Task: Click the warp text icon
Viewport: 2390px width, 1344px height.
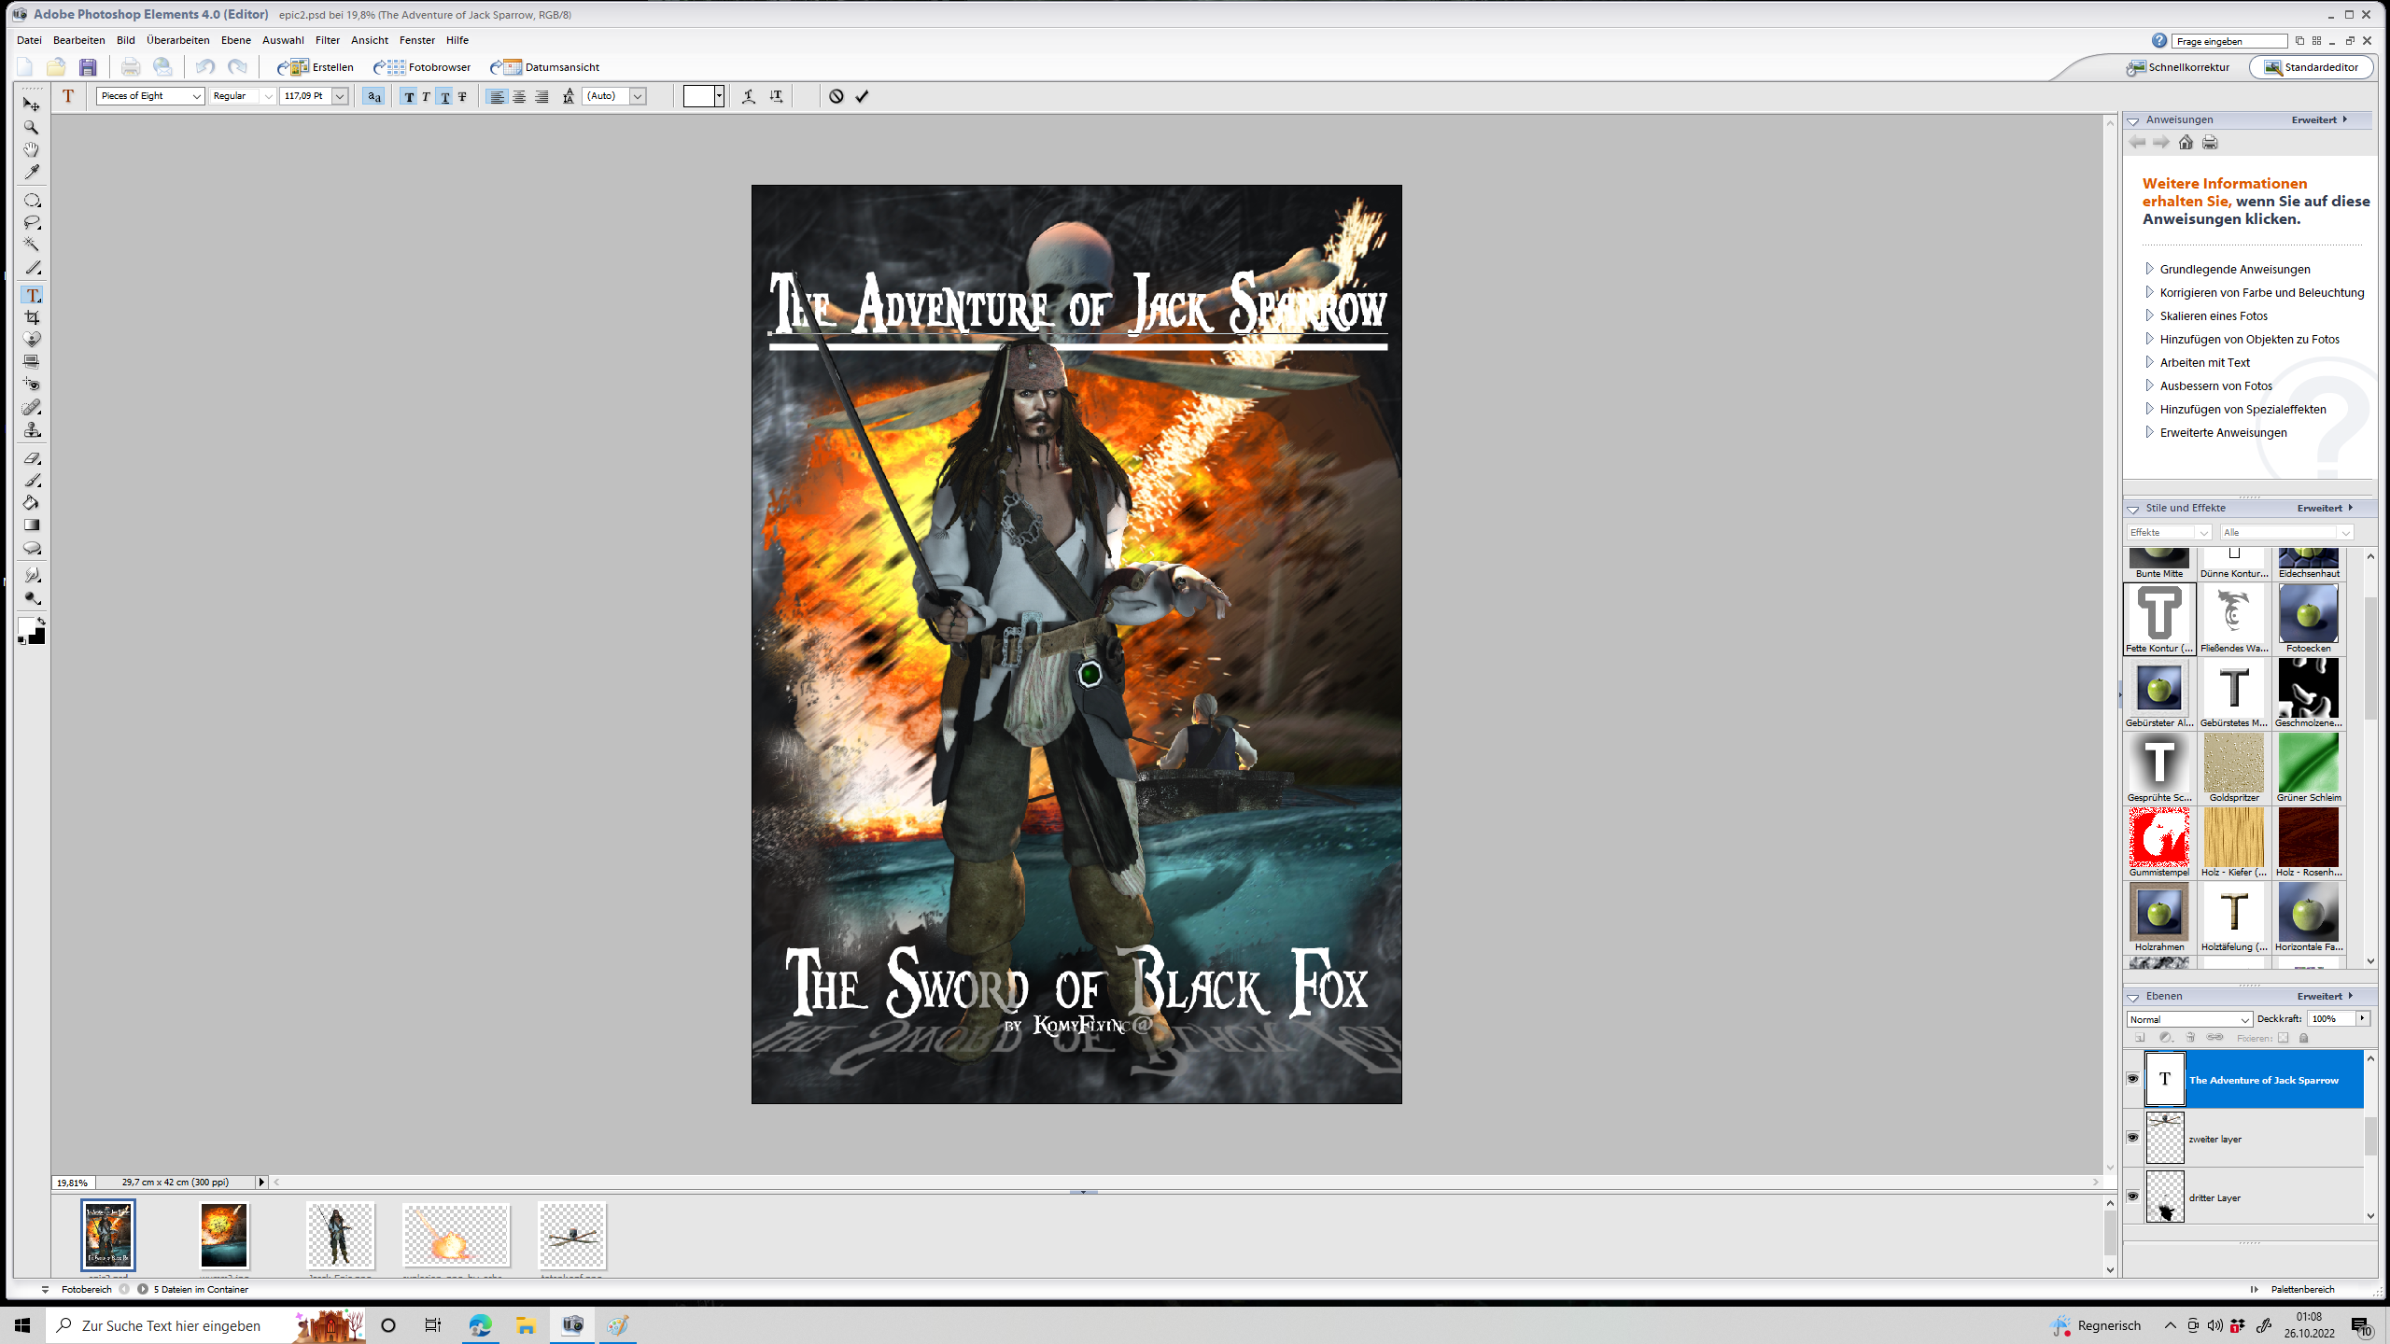Action: coord(749,96)
